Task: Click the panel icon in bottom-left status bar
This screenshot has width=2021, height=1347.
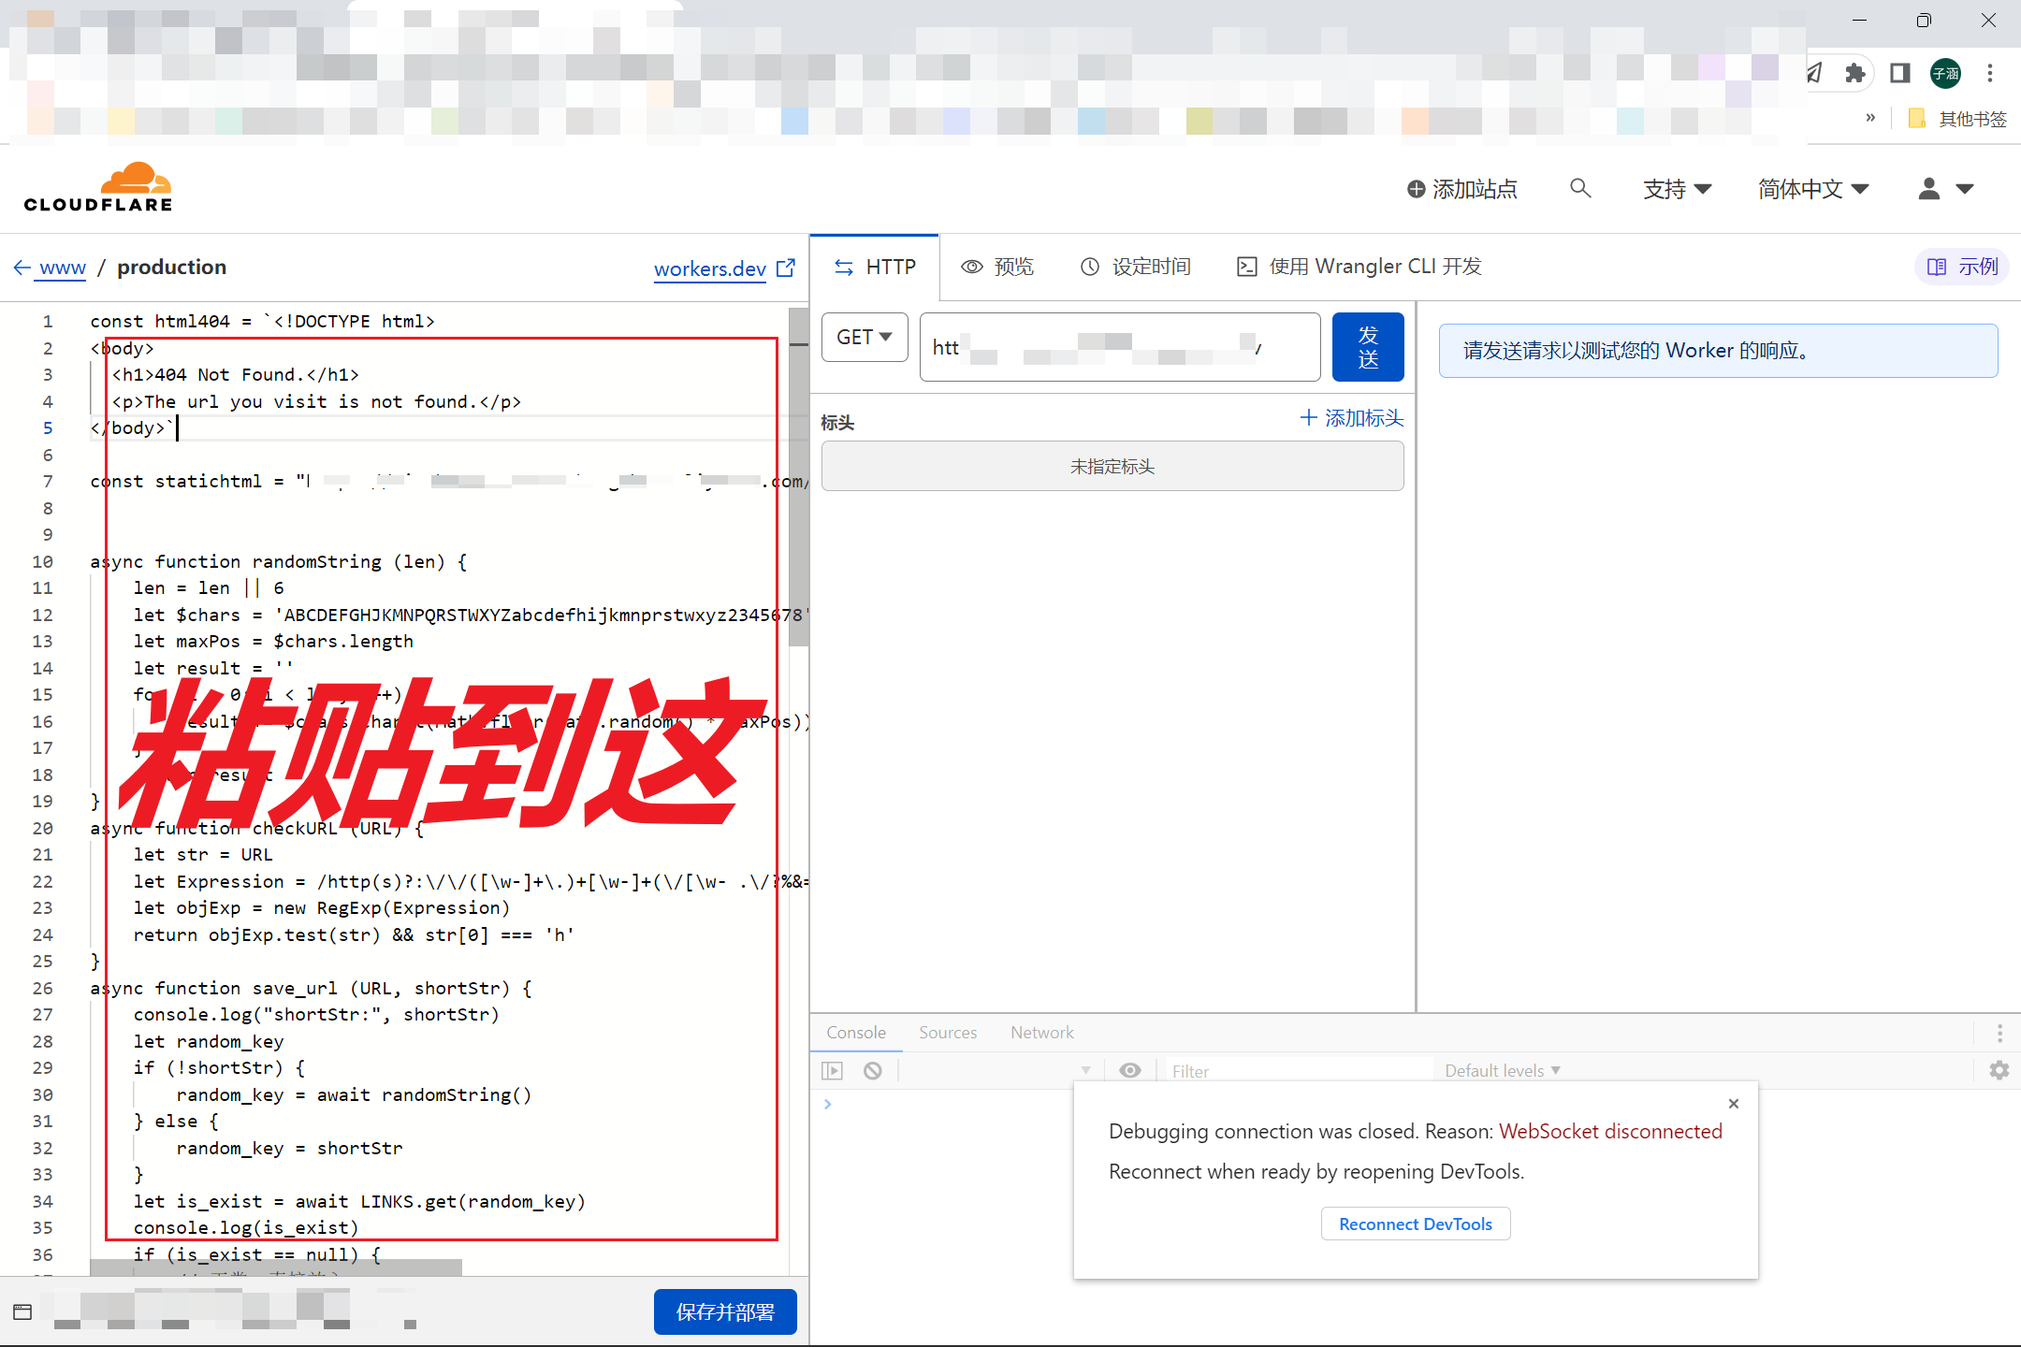Action: pyautogui.click(x=23, y=1311)
